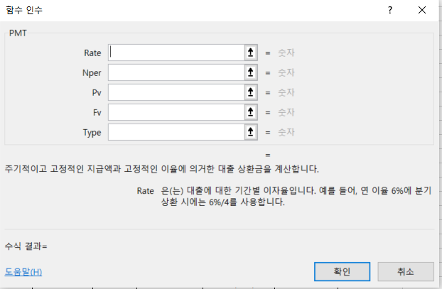Viewport: 442px width, 289px height.
Task: Click the Nper argument label
Action: point(92,72)
